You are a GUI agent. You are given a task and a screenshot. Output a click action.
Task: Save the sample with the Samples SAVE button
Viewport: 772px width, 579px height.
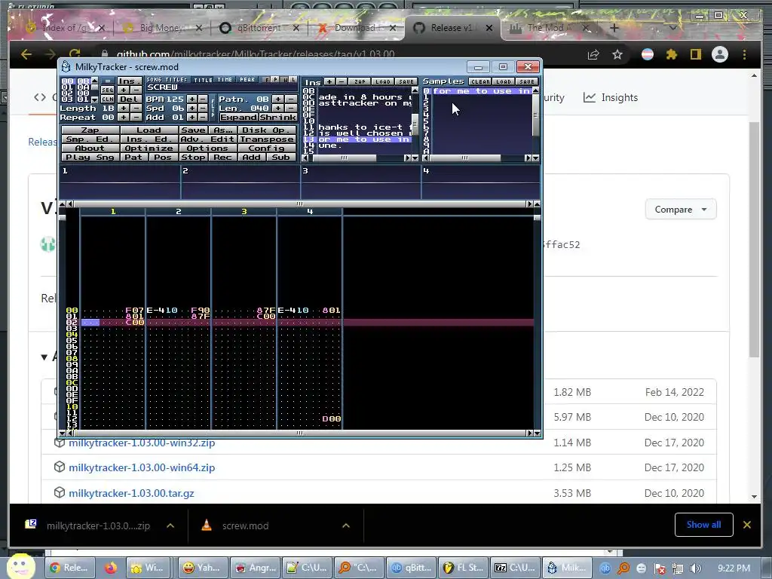click(527, 81)
